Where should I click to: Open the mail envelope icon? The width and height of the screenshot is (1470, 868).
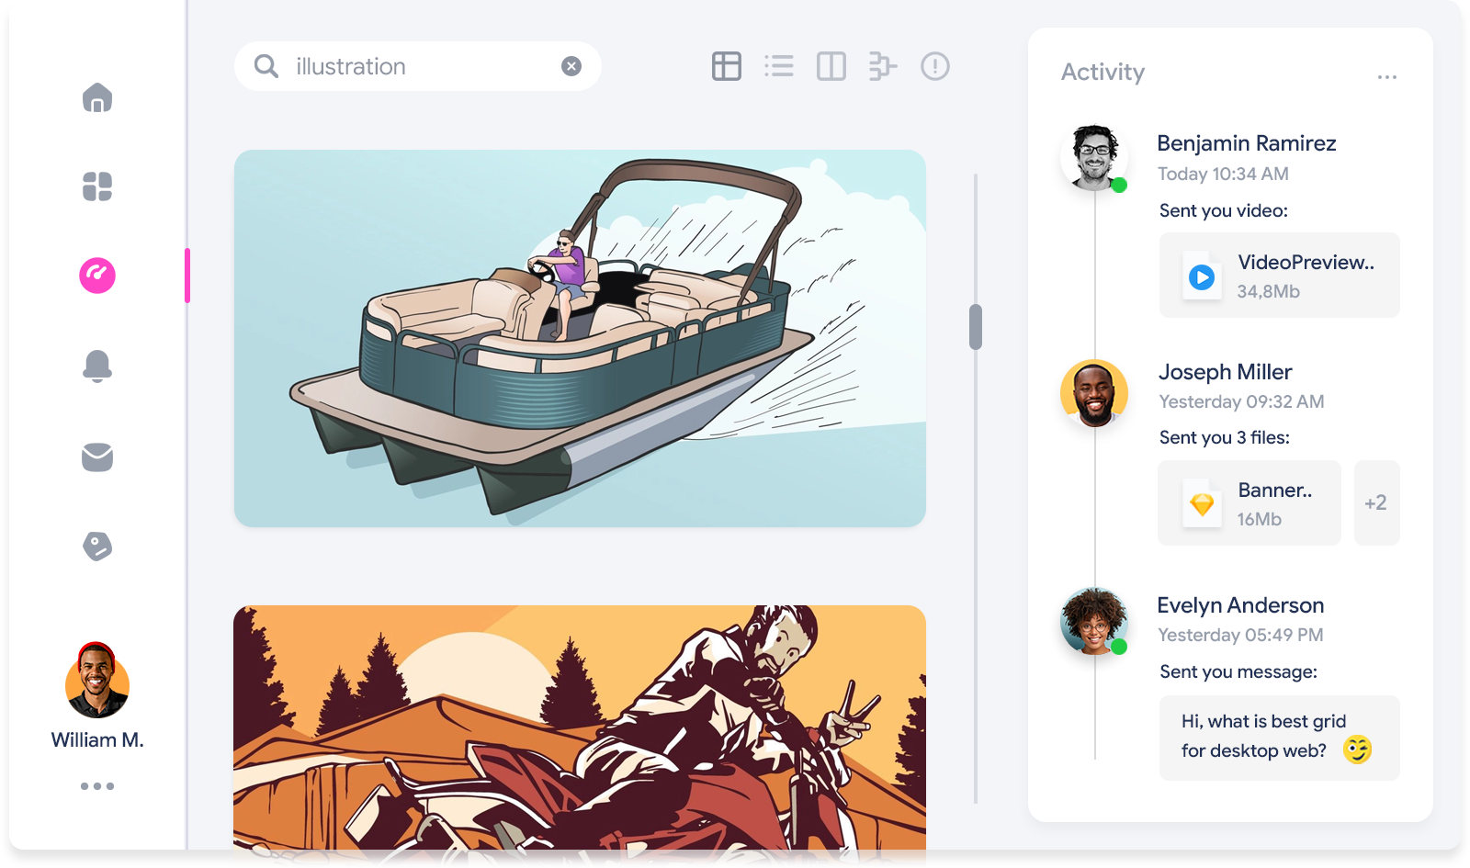pyautogui.click(x=97, y=457)
